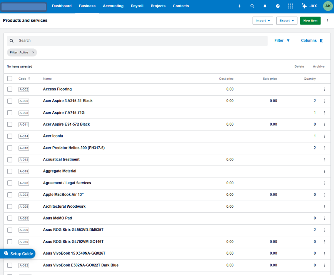Screen dimensions: 334x278
Task: Open row menu for Asus VivoBook E502NA-GO022T Dark Blue
Action: [x=324, y=265]
